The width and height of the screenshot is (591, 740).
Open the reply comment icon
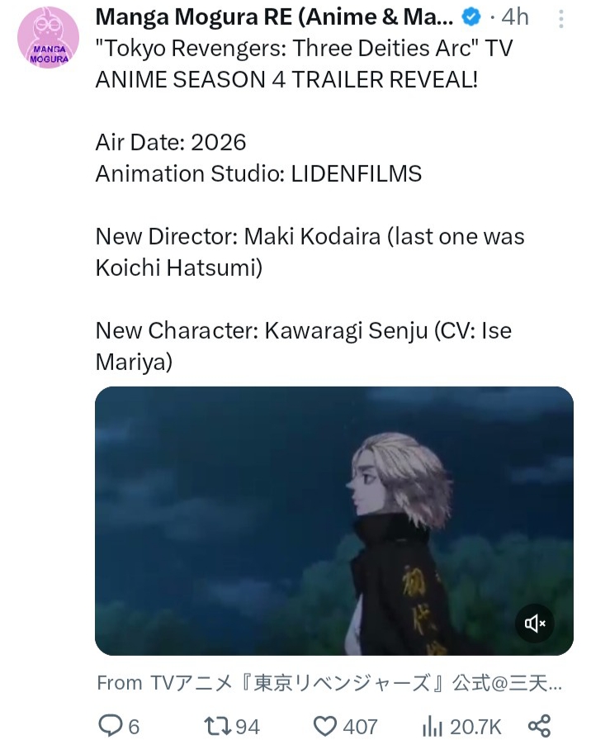point(110,725)
